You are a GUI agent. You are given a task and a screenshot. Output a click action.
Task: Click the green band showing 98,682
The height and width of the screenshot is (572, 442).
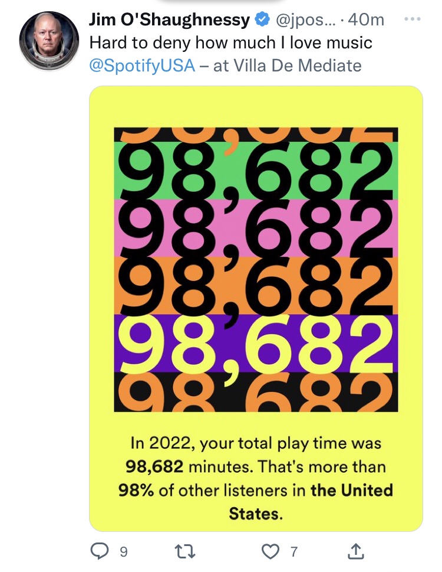tap(256, 171)
